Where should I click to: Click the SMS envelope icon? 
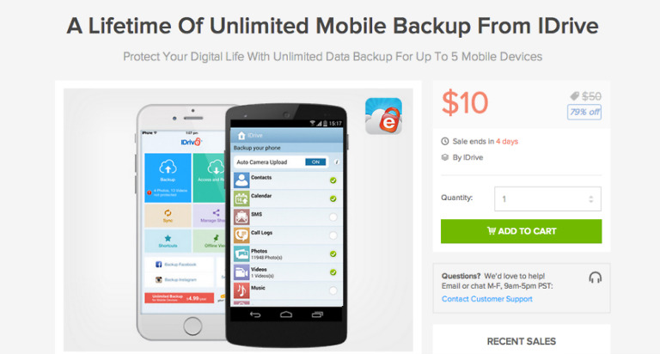(241, 217)
